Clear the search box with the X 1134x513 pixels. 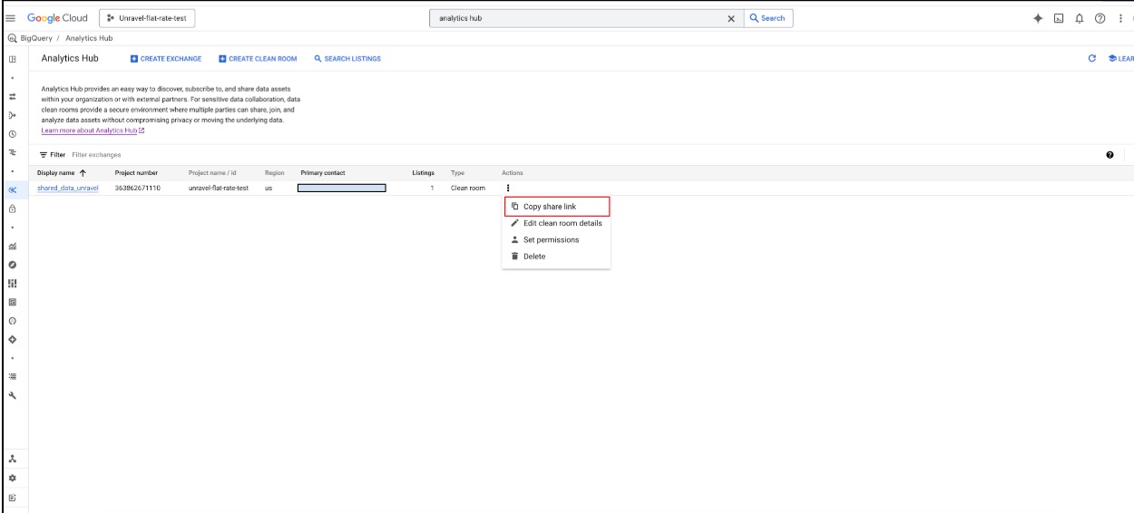tap(731, 18)
